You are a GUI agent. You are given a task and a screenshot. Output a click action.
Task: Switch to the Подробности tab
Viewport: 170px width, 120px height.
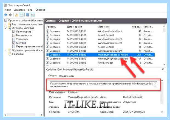[x=67, y=76]
